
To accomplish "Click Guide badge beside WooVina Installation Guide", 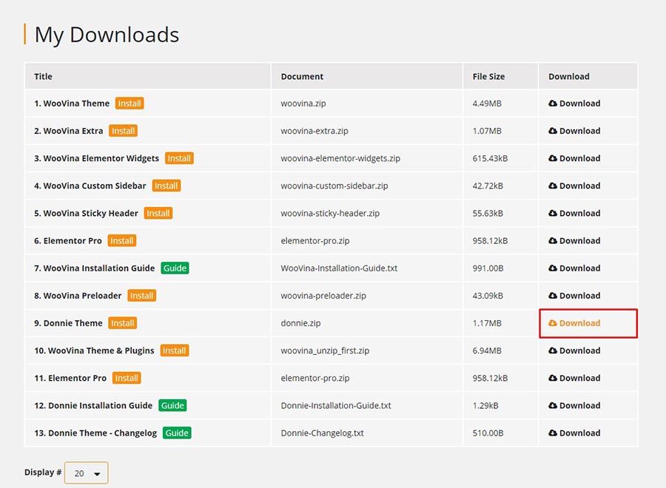I will coord(175,268).
